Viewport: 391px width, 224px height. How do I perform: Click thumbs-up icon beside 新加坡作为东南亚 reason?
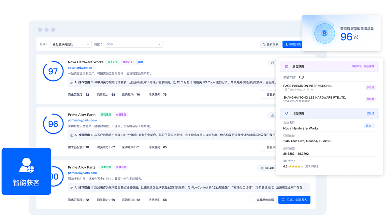click(x=72, y=188)
